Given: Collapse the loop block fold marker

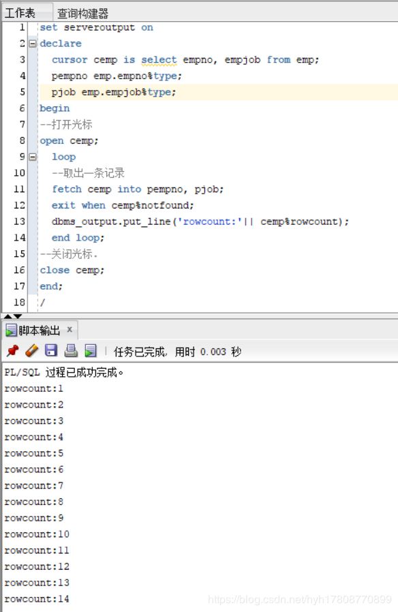Looking at the screenshot, I should click(33, 157).
